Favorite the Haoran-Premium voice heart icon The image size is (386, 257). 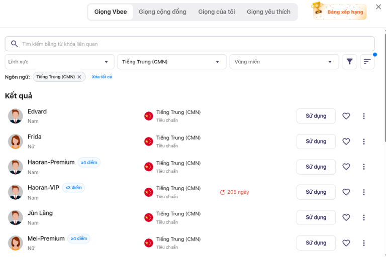click(346, 167)
